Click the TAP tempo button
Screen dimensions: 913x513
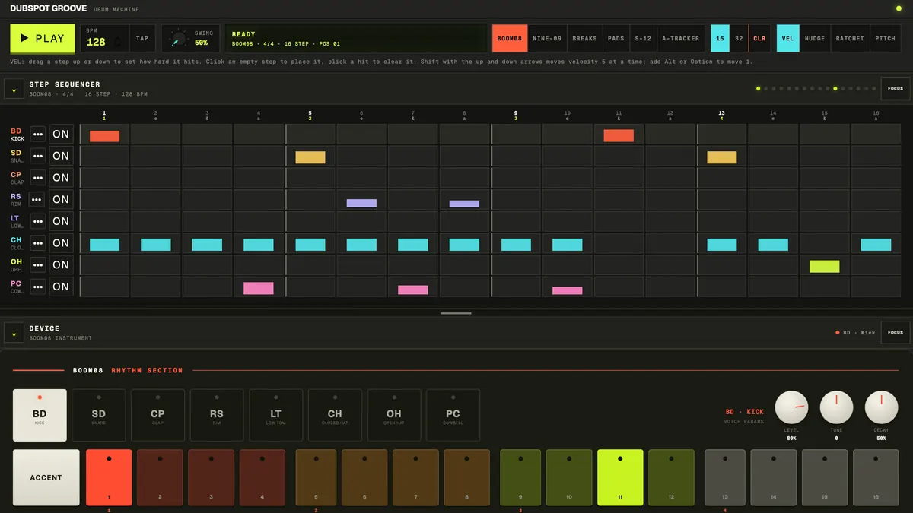point(142,38)
